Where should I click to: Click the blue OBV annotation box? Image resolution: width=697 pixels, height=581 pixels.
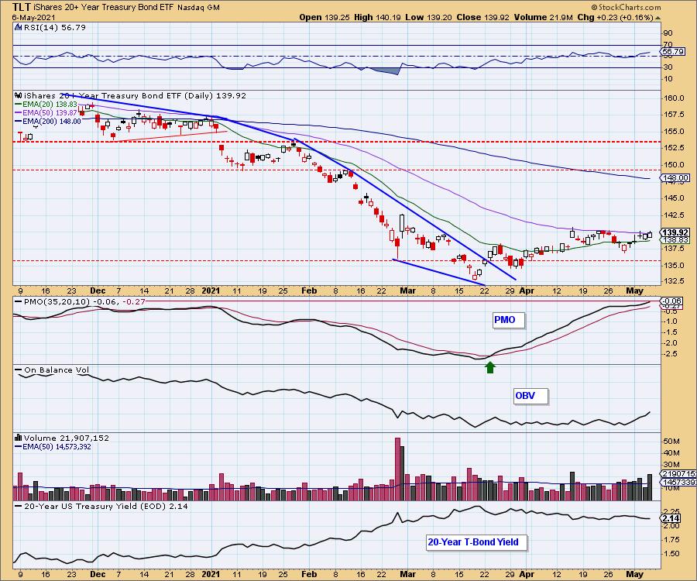click(x=530, y=396)
